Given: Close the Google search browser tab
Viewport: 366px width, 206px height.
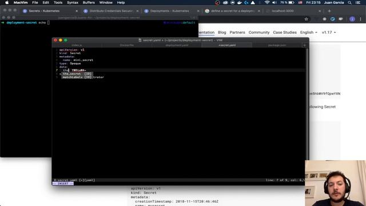Looking at the screenshot, I should tap(259, 11).
